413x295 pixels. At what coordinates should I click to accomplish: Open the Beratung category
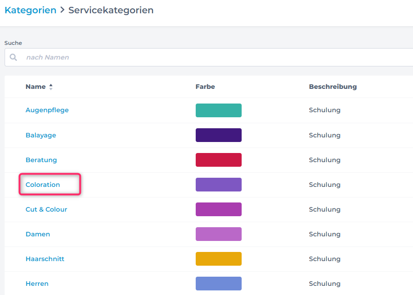41,160
